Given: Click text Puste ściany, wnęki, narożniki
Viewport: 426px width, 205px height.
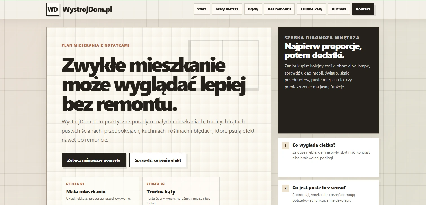Looking at the screenshot, I should point(178,201).
